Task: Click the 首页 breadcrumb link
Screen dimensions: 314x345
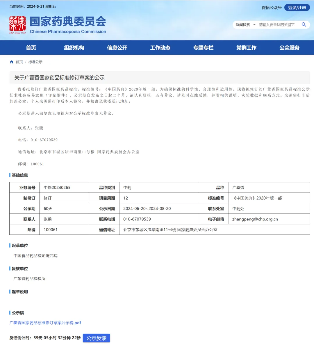Action: point(19,62)
